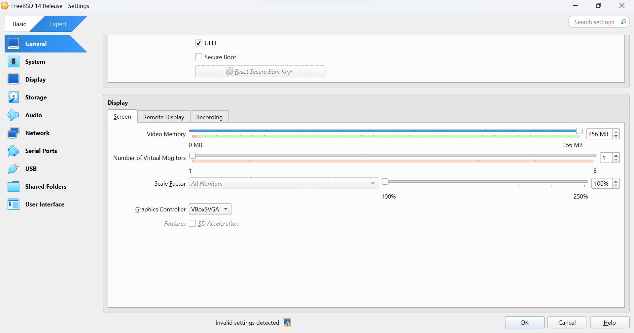The height and width of the screenshot is (333, 634).
Task: Select the USB plug icon
Action: pos(14,169)
